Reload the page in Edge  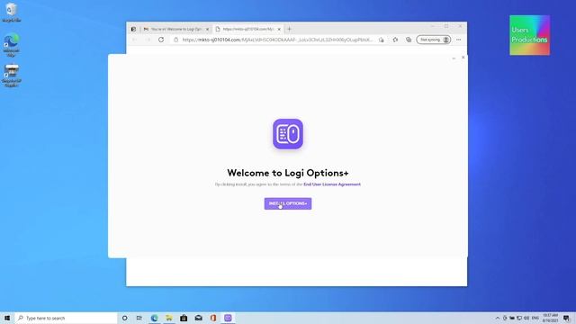(x=161, y=40)
